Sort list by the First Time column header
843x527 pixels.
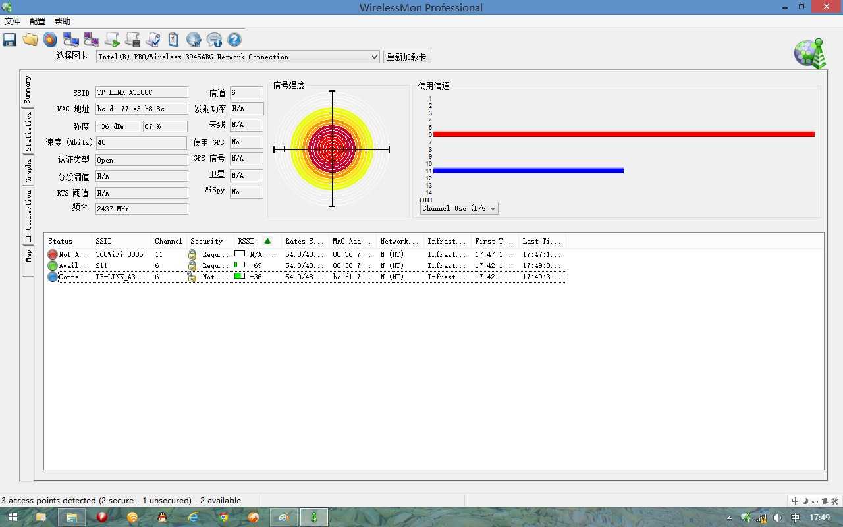click(495, 241)
